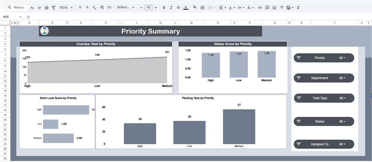Open the font family dropdown
Viewport: 372px width, 162px height.
pos(126,8)
